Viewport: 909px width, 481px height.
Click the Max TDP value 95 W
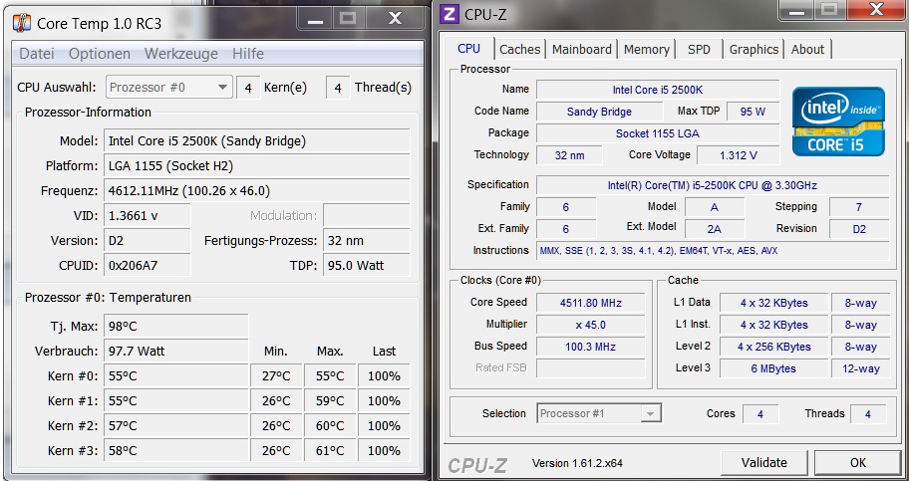click(753, 112)
